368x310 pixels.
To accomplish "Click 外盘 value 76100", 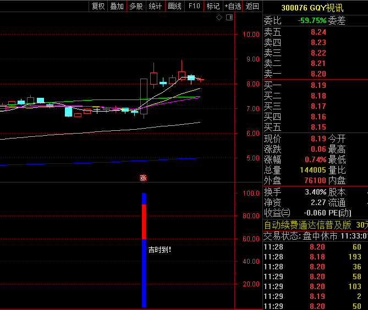I will [315, 180].
